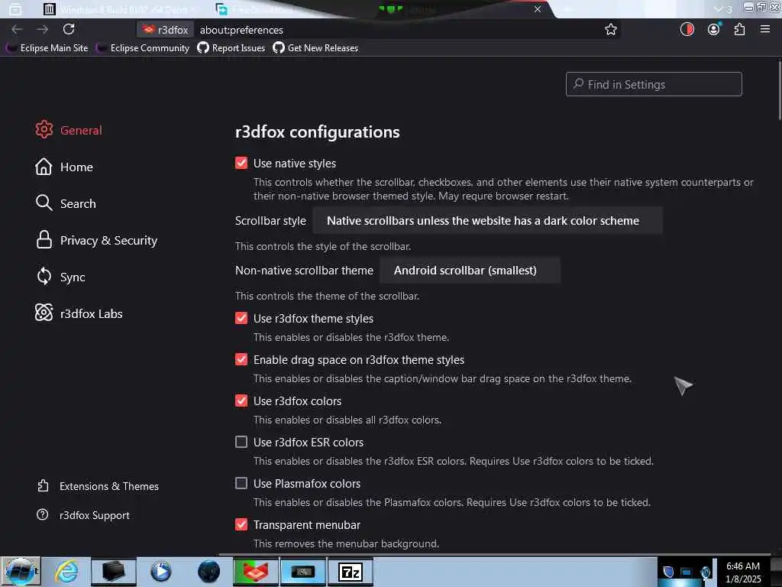Open the hamburger application menu
The image size is (782, 587).
pos(765,30)
